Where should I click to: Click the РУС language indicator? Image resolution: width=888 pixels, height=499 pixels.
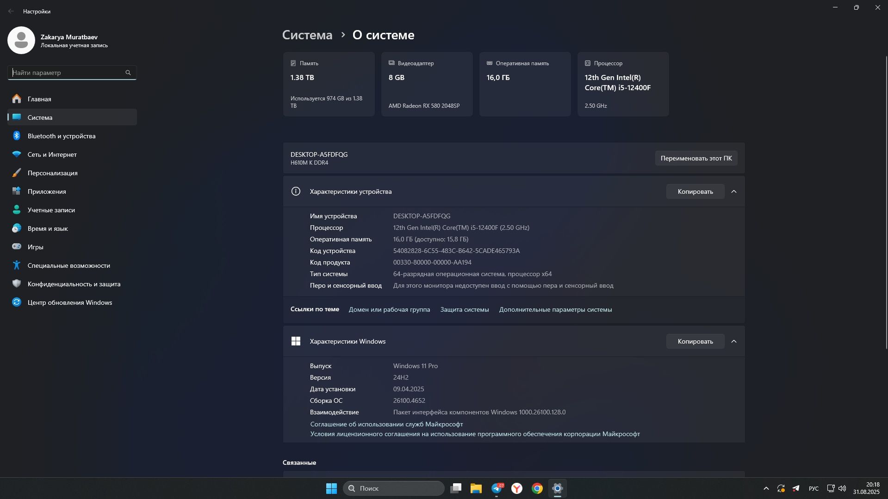[x=813, y=488]
